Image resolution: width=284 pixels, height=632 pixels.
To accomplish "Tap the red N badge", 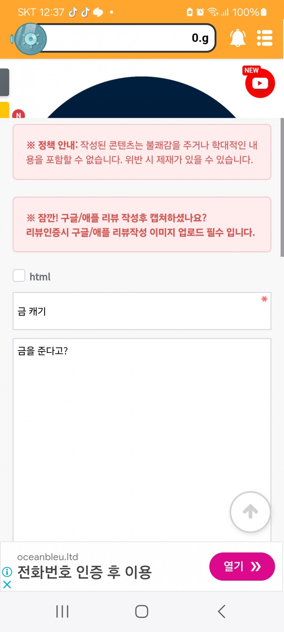I will coord(18,114).
